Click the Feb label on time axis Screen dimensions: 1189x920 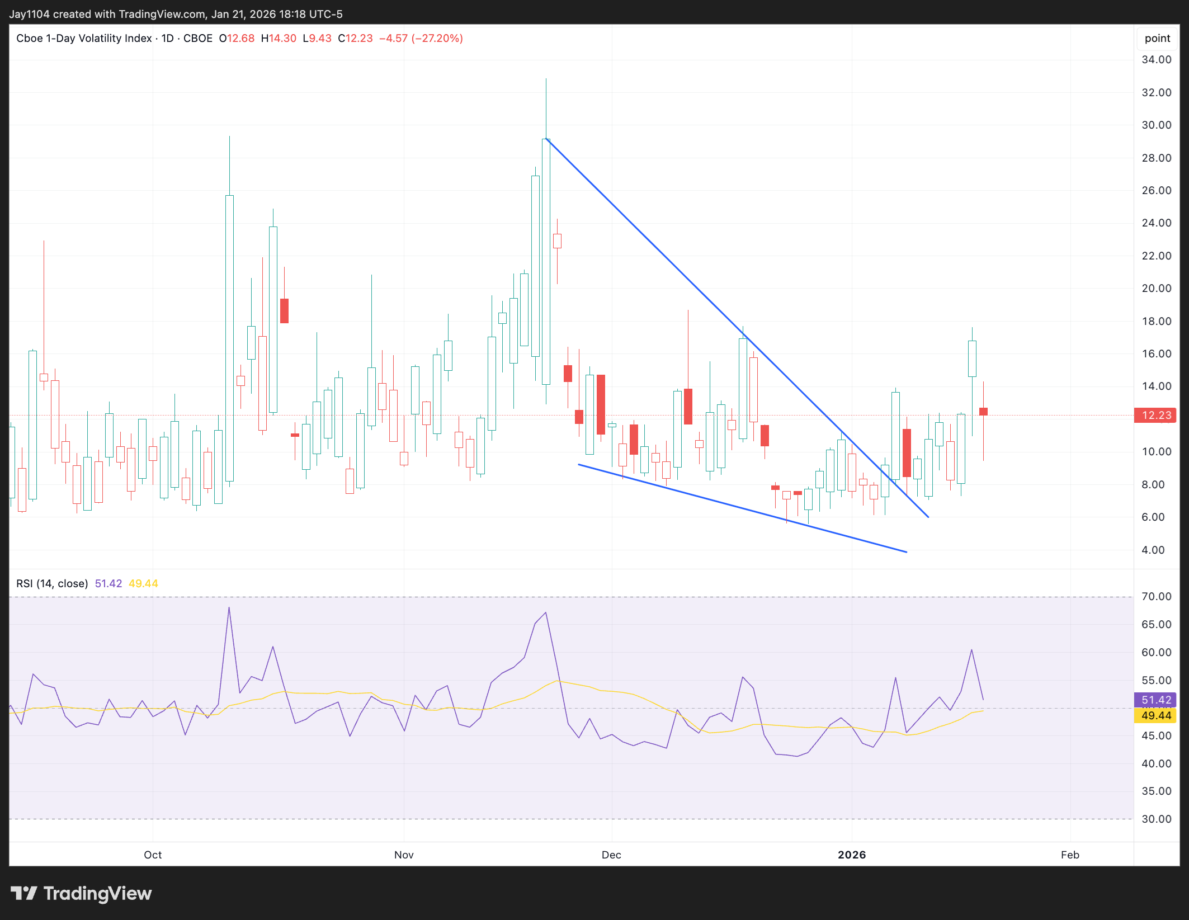1069,855
